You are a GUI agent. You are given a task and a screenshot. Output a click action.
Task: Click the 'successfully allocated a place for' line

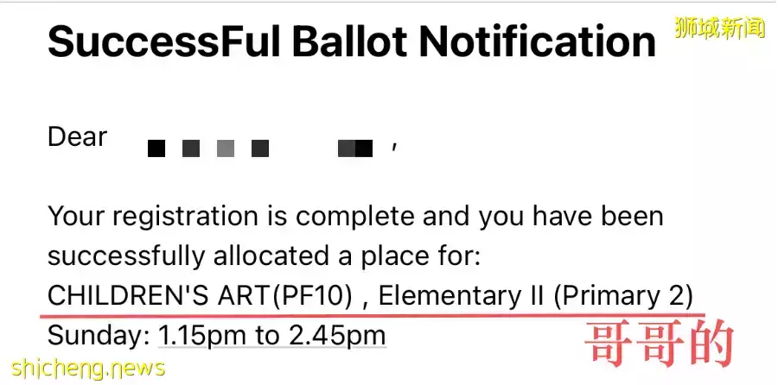pyautogui.click(x=264, y=256)
